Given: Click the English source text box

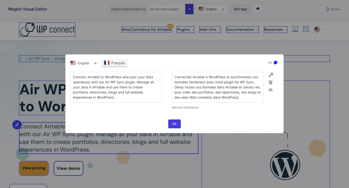Looking at the screenshot, I should coord(116,87).
